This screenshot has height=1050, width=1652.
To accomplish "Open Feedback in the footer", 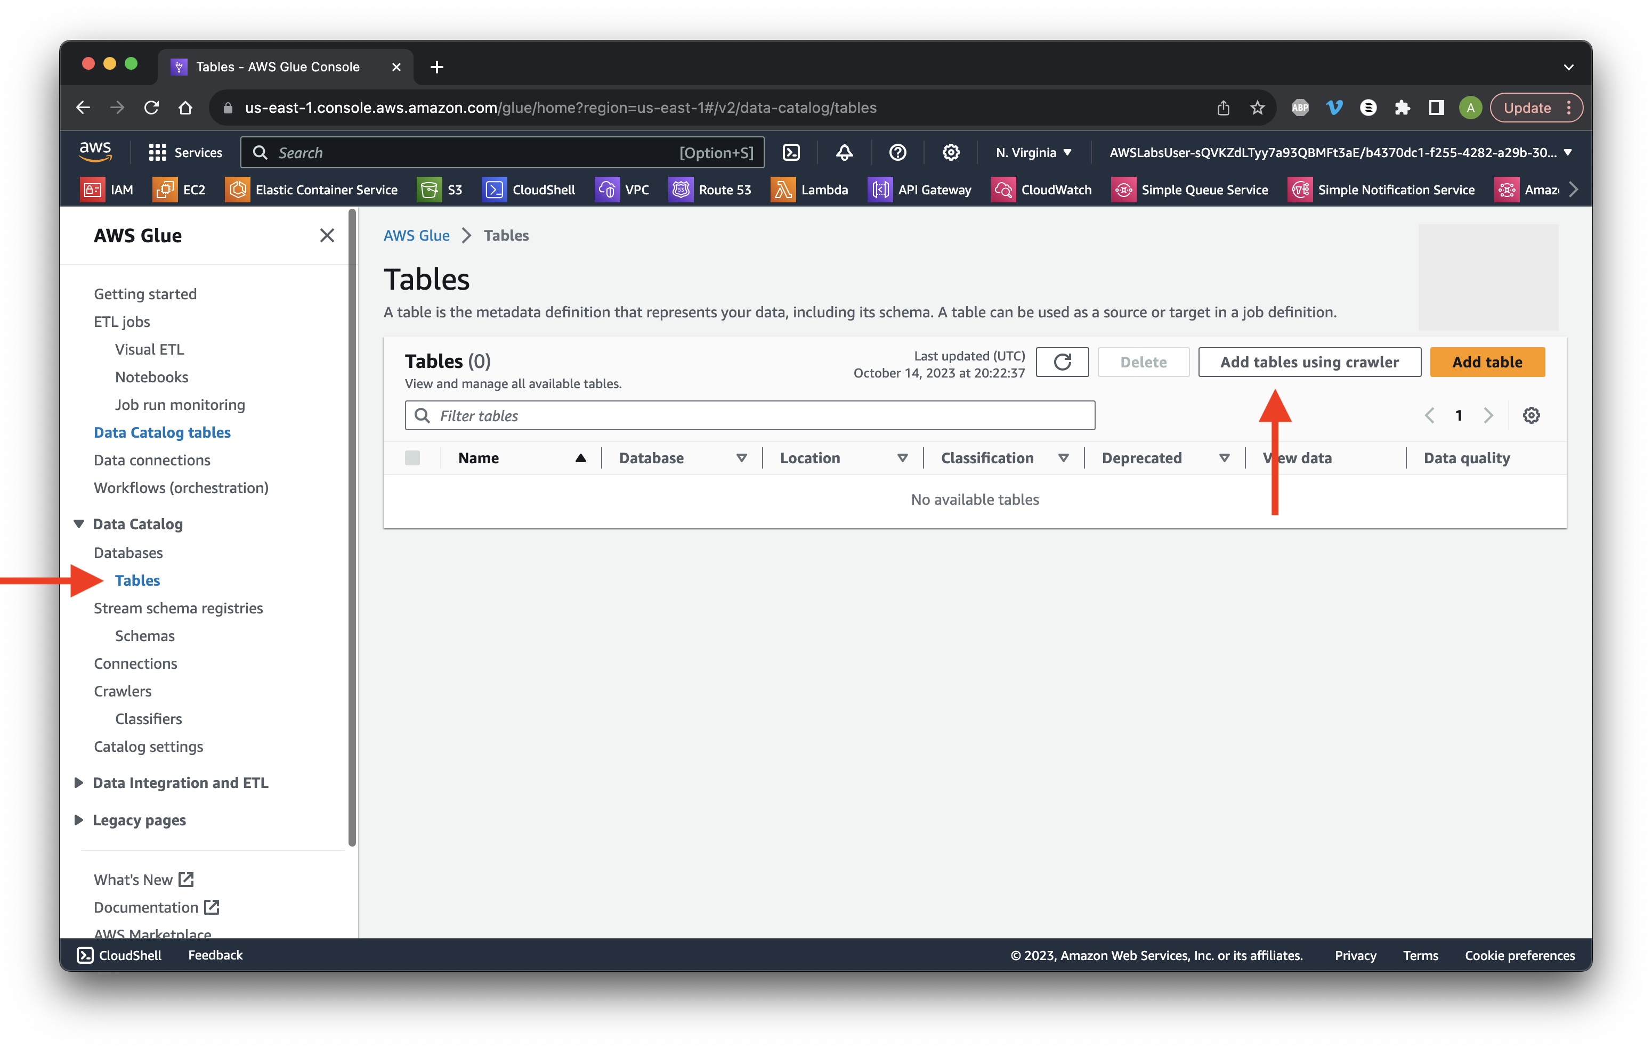I will click(x=215, y=955).
